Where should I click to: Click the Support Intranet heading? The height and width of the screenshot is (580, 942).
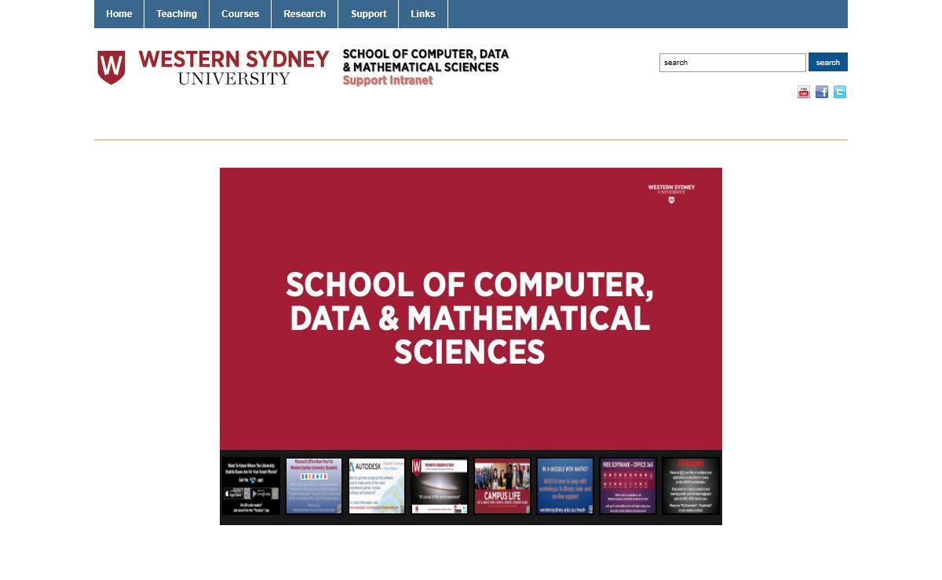point(388,80)
